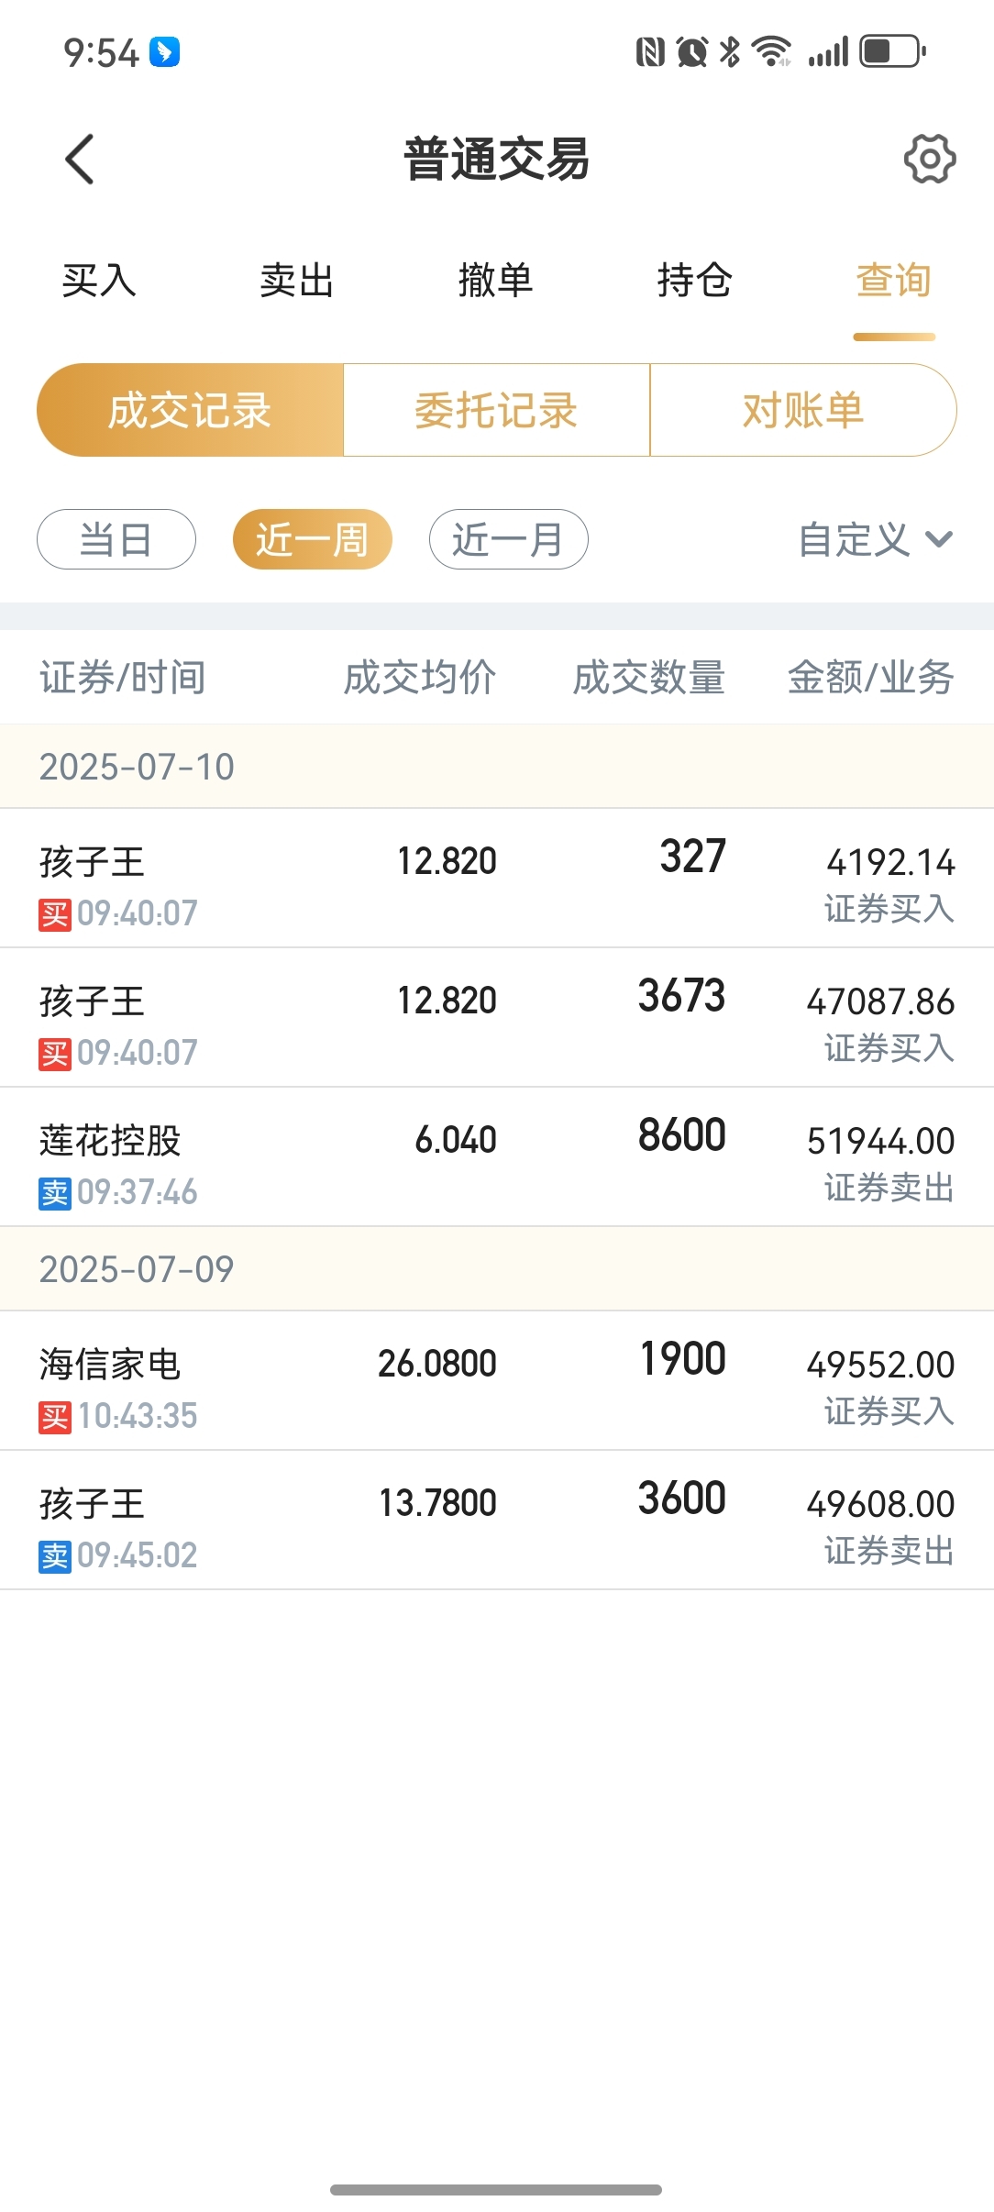Tap the back arrow icon
This screenshot has height=2212, width=994.
80,160
